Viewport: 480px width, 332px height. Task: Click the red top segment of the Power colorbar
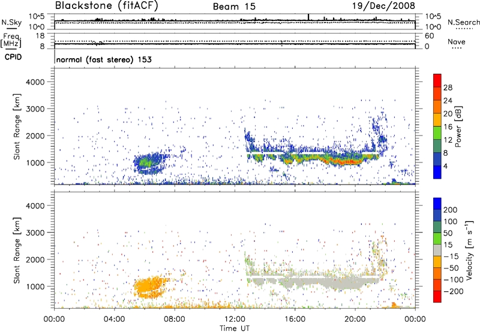pos(437,80)
